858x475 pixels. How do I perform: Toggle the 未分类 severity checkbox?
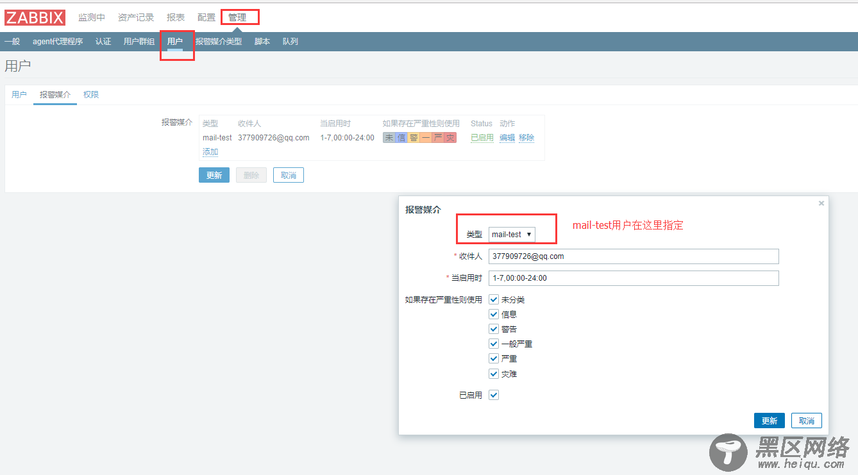pos(494,299)
